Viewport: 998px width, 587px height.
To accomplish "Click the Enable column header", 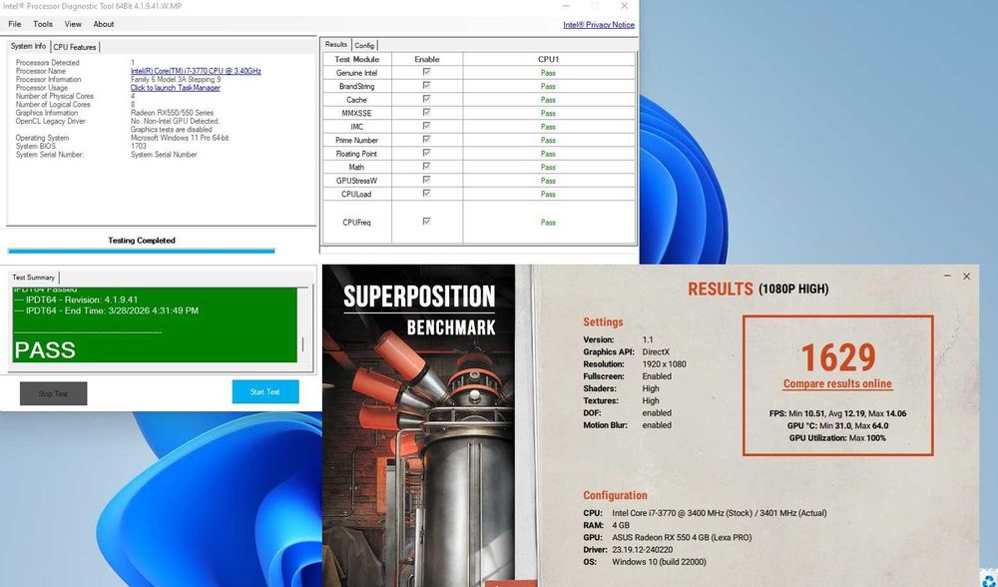I will tap(427, 59).
